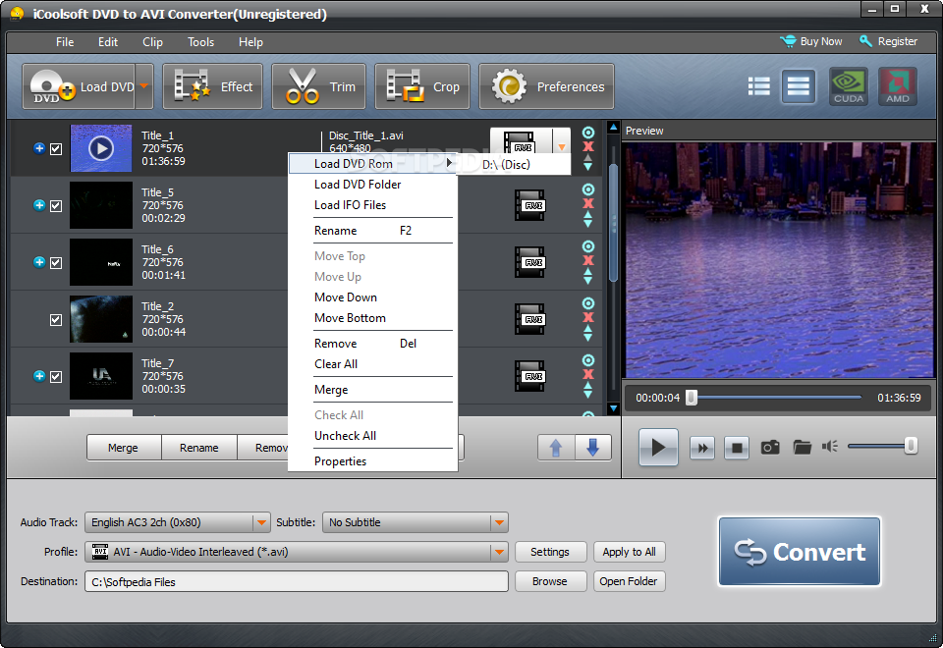943x648 pixels.
Task: Click Title_1 settings circle icon
Action: 588,133
